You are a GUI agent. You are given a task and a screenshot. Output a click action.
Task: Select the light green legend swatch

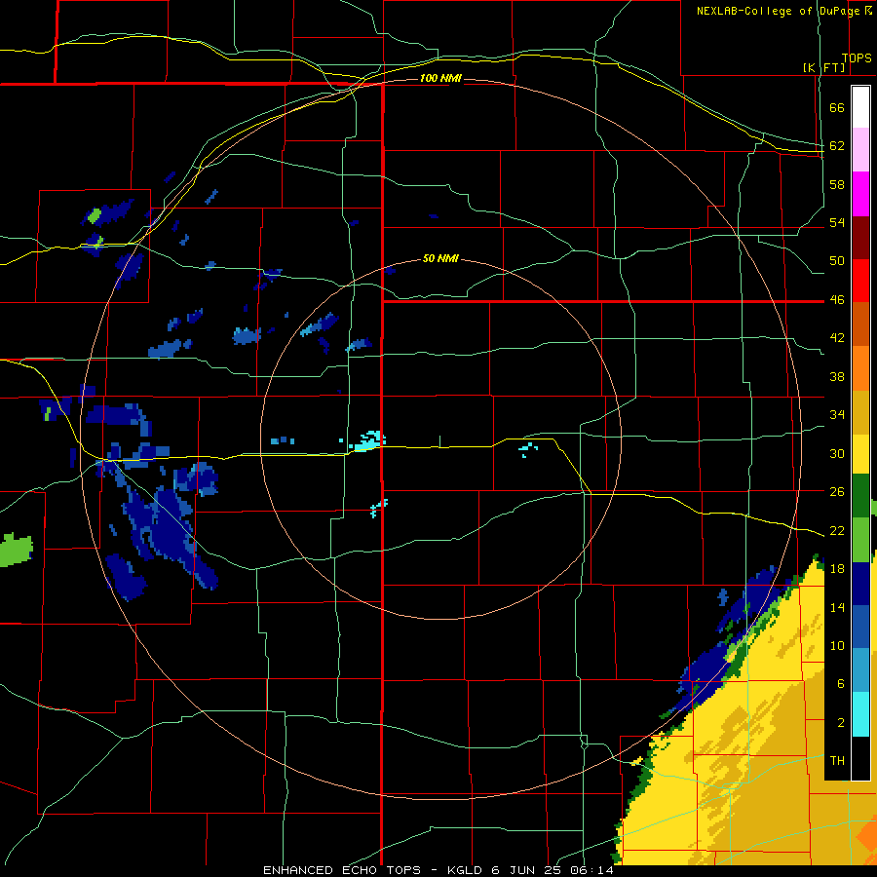pos(860,540)
